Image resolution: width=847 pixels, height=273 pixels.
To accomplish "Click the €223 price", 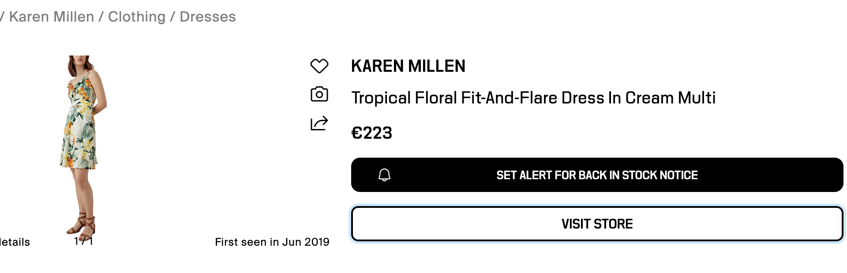I will 371,133.
